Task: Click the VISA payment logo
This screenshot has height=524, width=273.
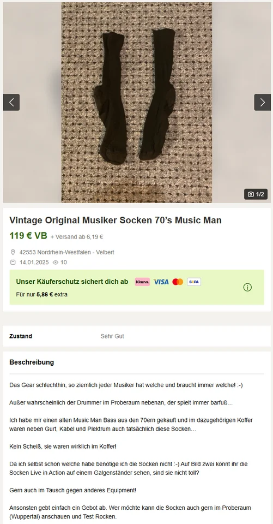Action: click(x=161, y=282)
